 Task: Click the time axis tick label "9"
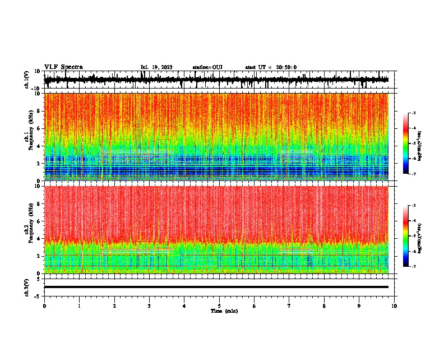(x=359, y=305)
